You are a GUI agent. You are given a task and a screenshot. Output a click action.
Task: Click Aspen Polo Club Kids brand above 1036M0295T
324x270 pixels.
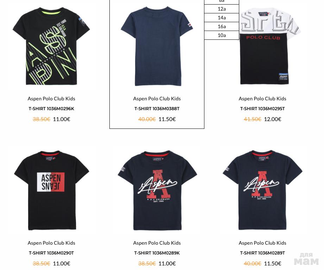click(x=262, y=99)
